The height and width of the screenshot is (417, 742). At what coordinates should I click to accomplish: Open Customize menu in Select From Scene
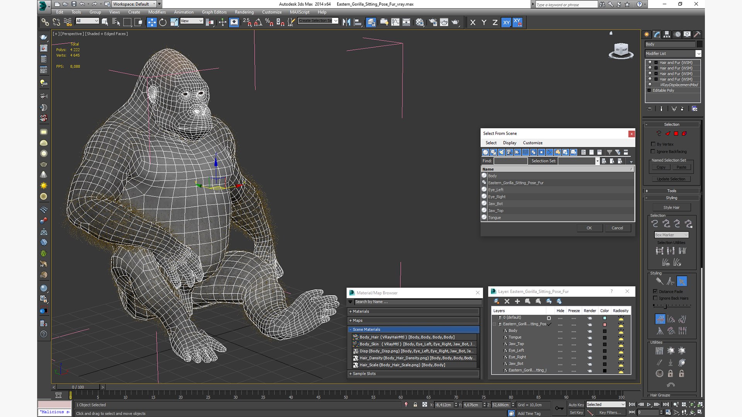(533, 143)
